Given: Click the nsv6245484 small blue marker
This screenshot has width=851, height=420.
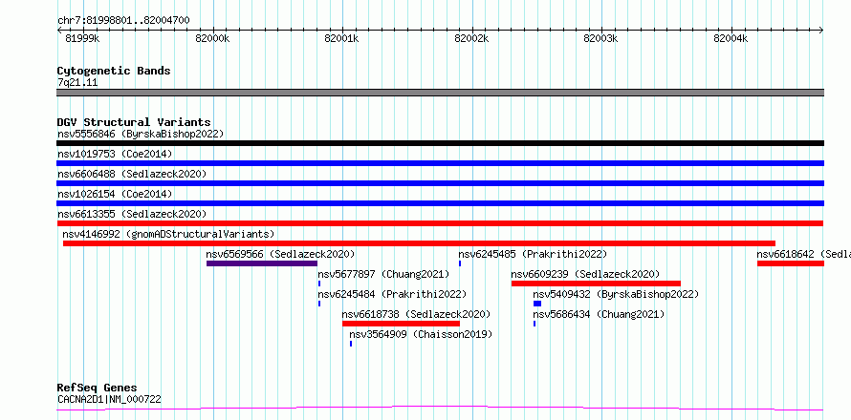Looking at the screenshot, I should click(x=319, y=304).
